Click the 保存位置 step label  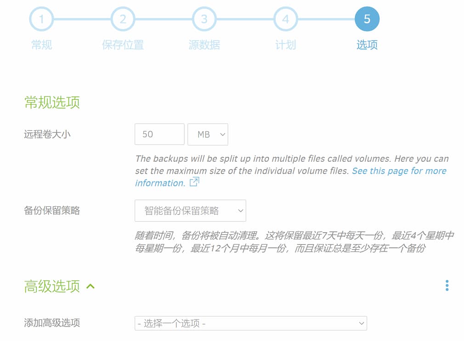pos(123,45)
